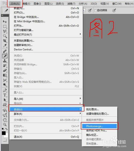Enable the 自动抹除 checkbox

pos(95,10)
